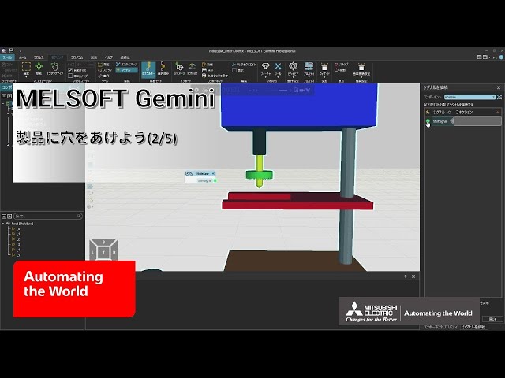This screenshot has width=505, height=378.
Task: Click the Measure tool in the ribbon
Action: (104, 65)
